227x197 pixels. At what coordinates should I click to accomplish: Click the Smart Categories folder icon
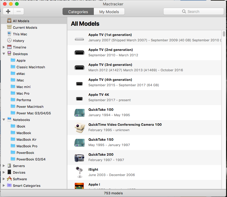click(9, 185)
